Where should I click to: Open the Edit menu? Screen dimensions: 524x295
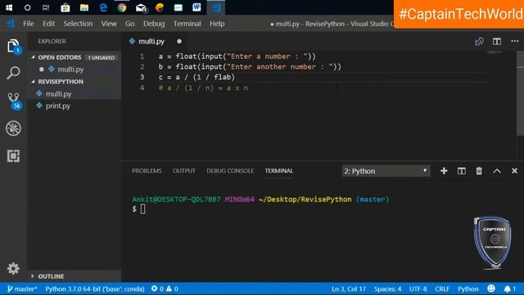(48, 24)
